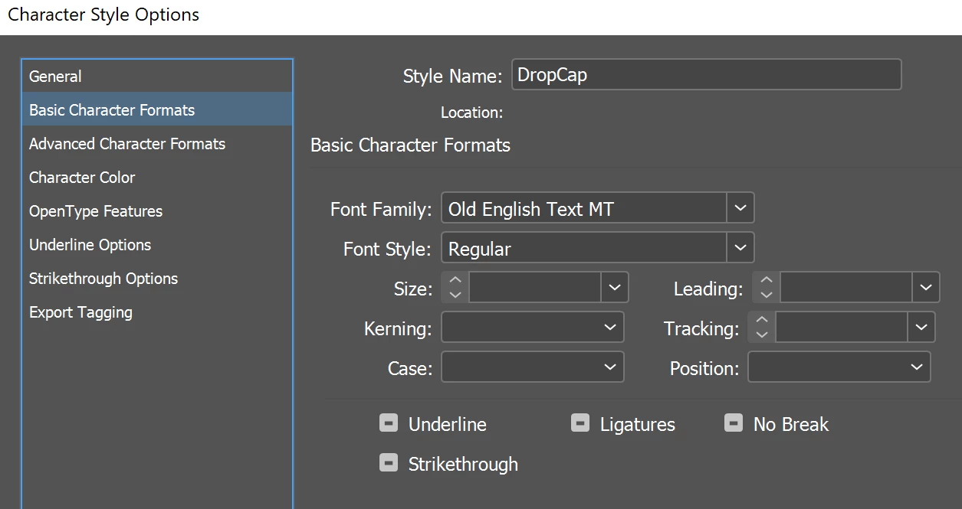
Task: Increase the Size value with up arrow
Action: [455, 281]
